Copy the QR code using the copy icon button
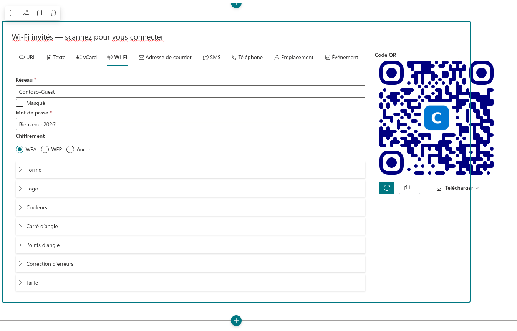517x331 pixels. (x=407, y=188)
